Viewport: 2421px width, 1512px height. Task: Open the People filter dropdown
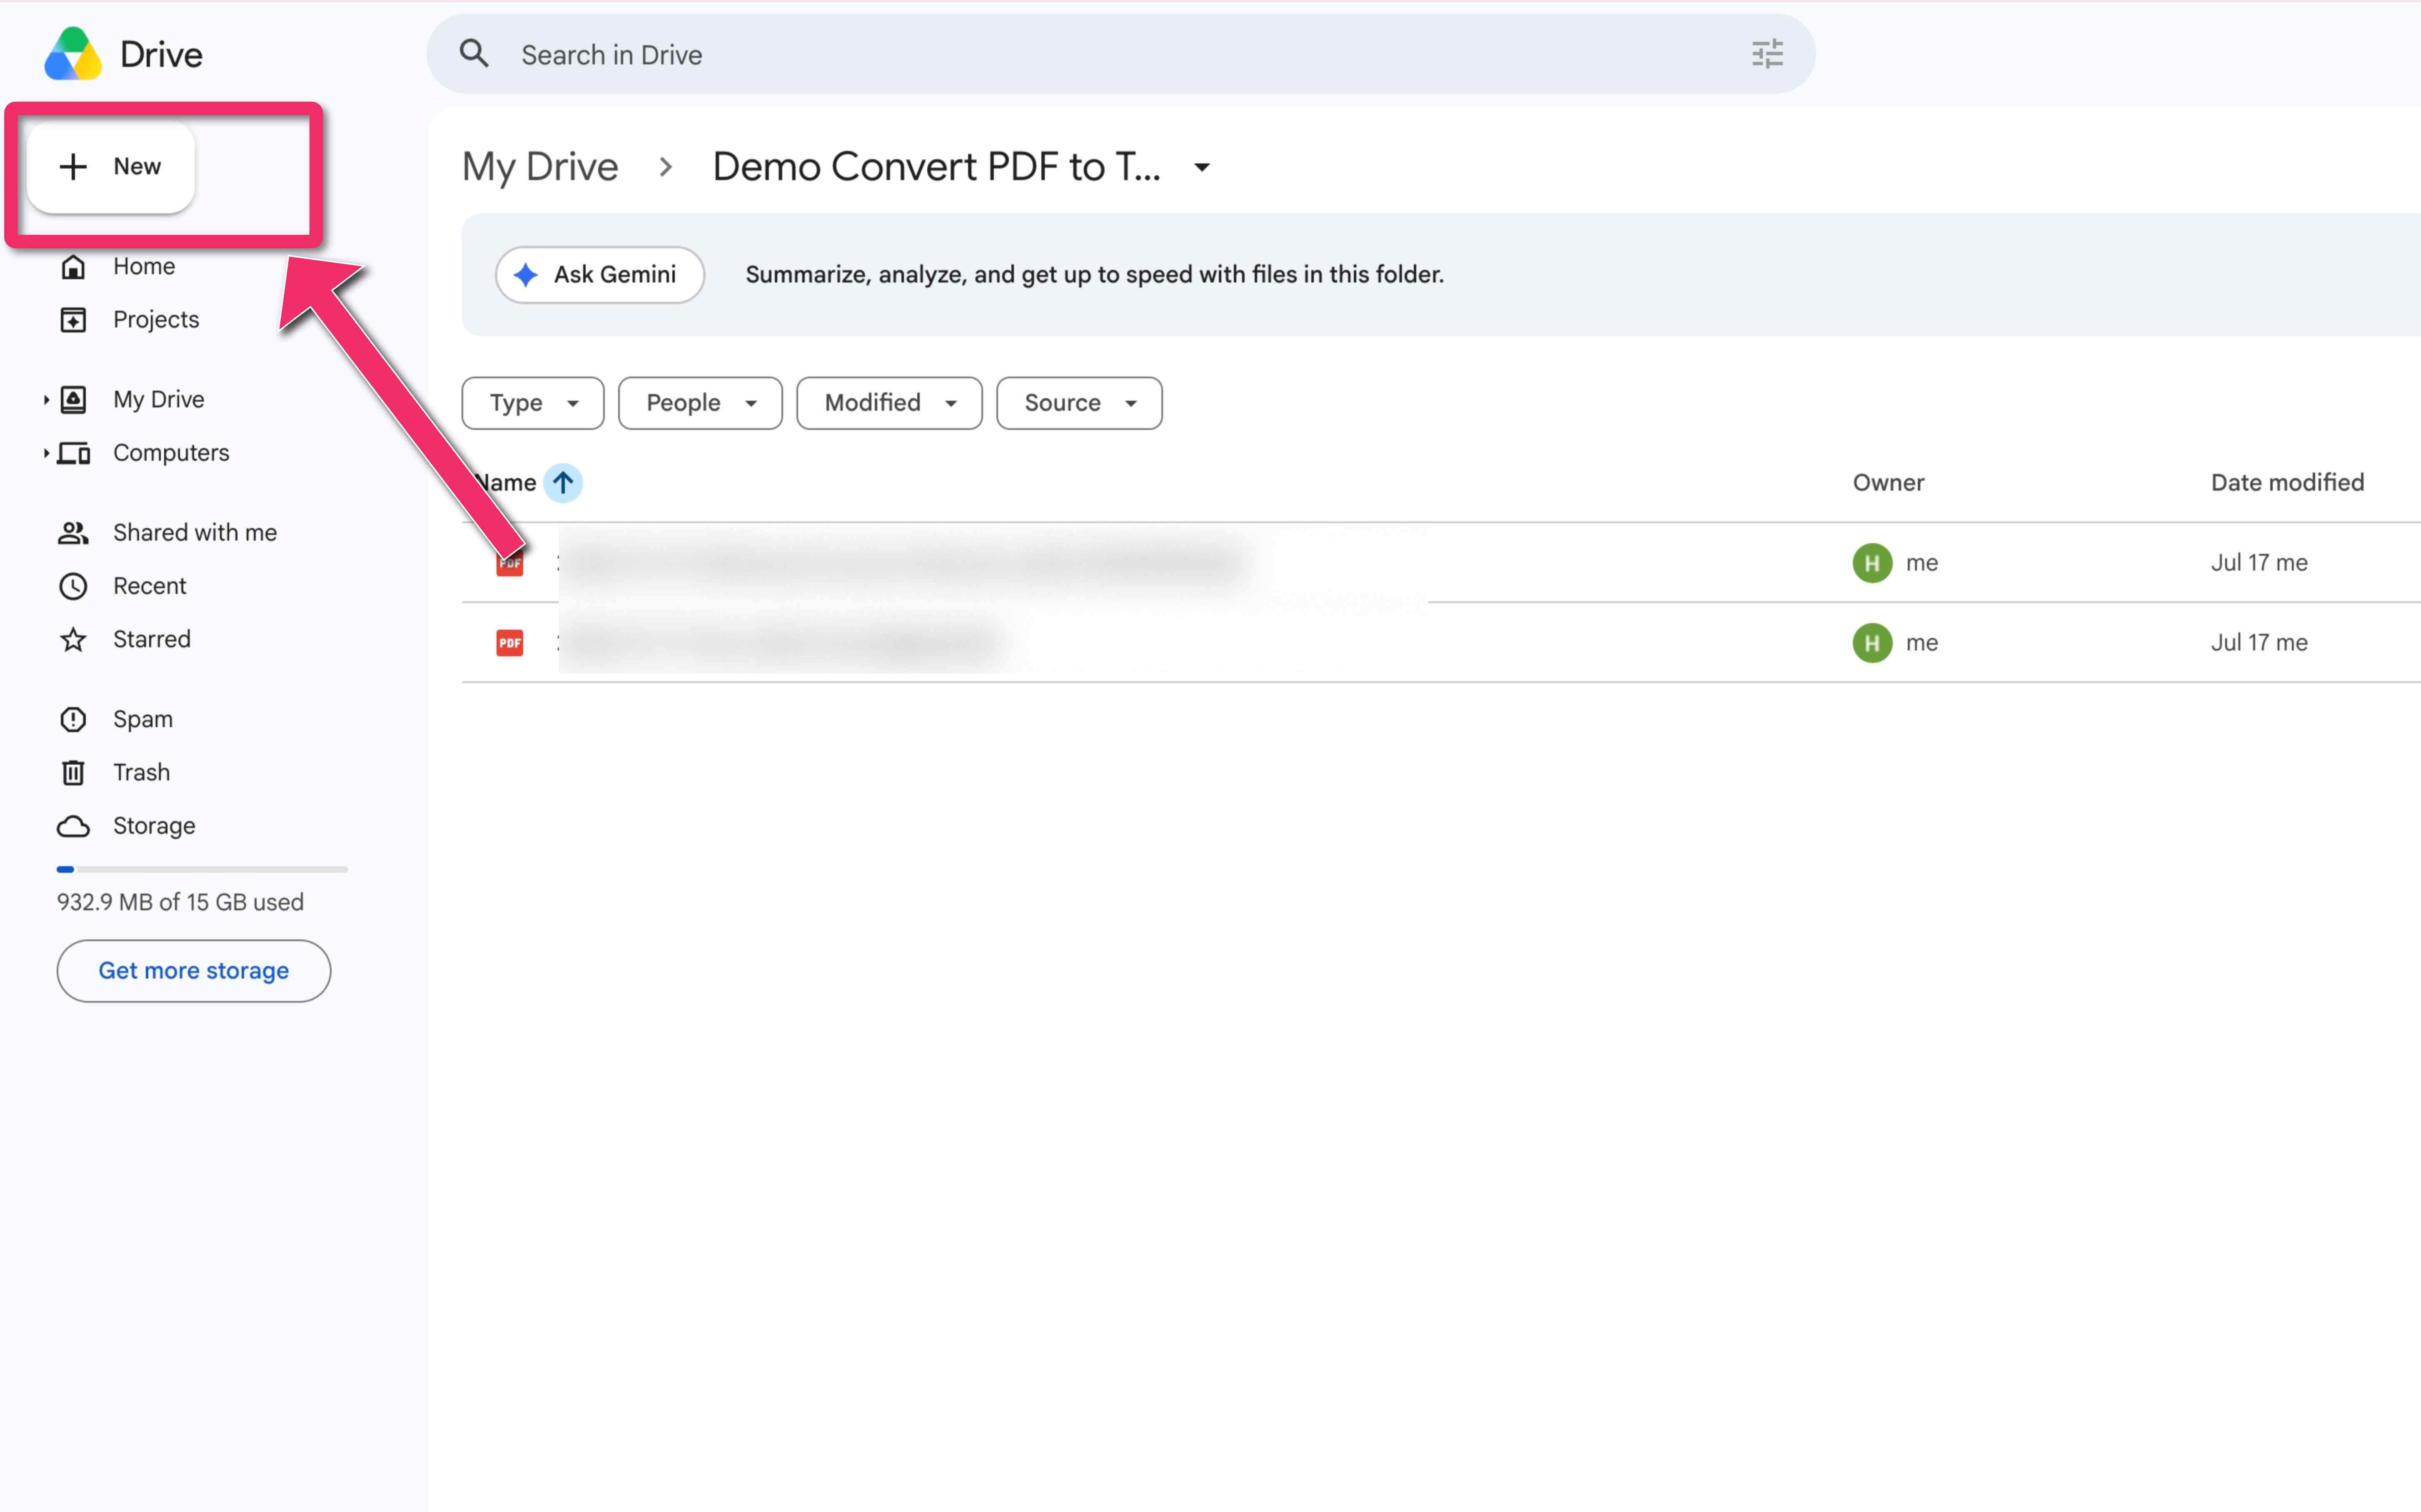pos(700,403)
